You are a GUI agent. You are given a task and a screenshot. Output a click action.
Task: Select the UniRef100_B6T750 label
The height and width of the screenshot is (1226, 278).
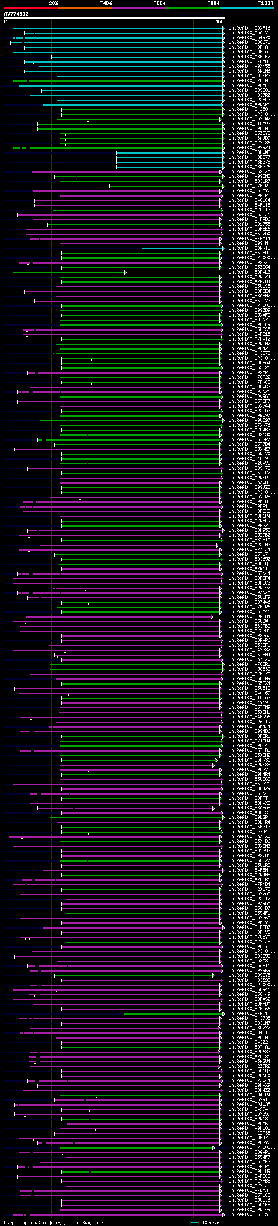[x=249, y=234]
